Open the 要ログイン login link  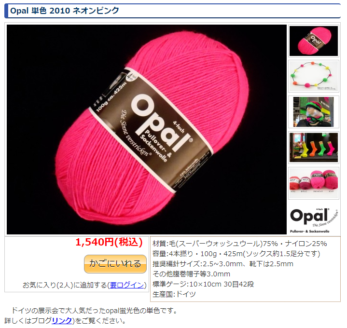127,285
